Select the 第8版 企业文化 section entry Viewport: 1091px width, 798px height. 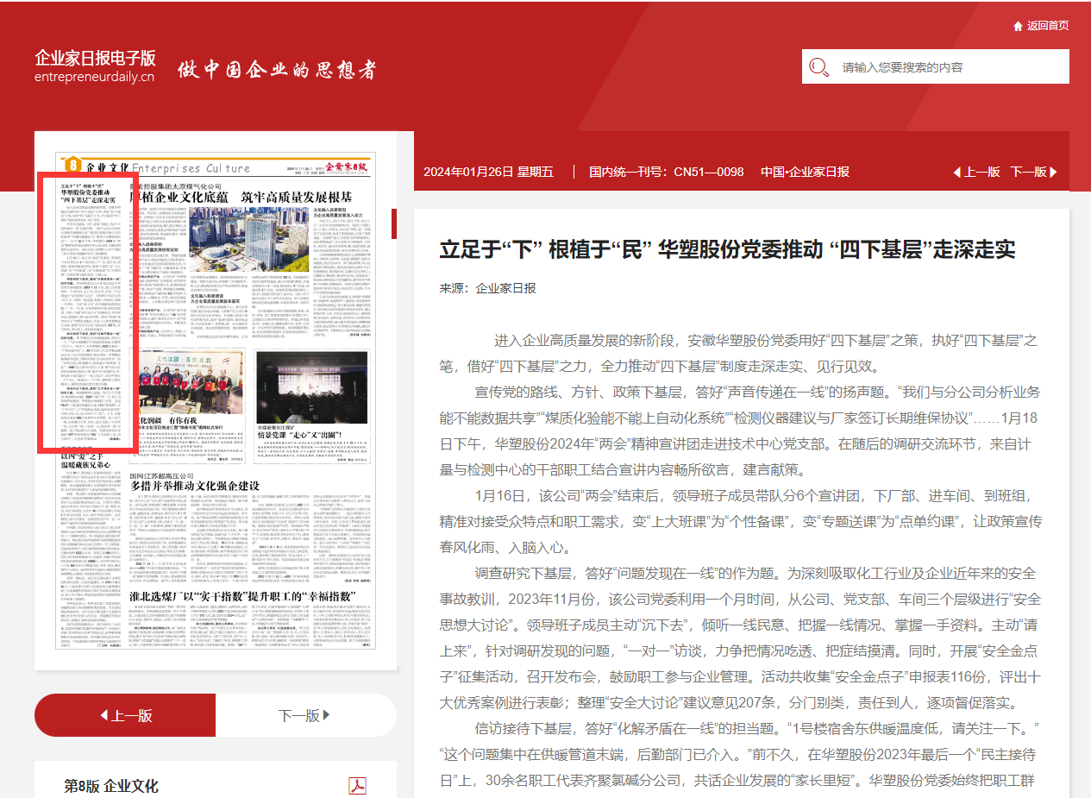[112, 786]
